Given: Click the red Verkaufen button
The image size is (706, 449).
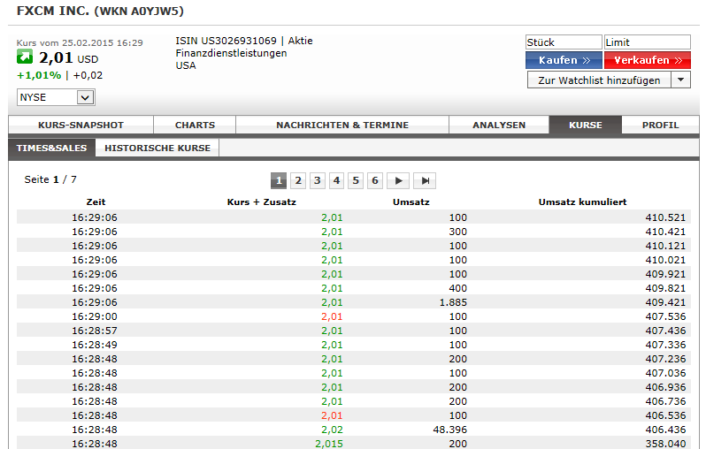Looking at the screenshot, I should tap(648, 60).
